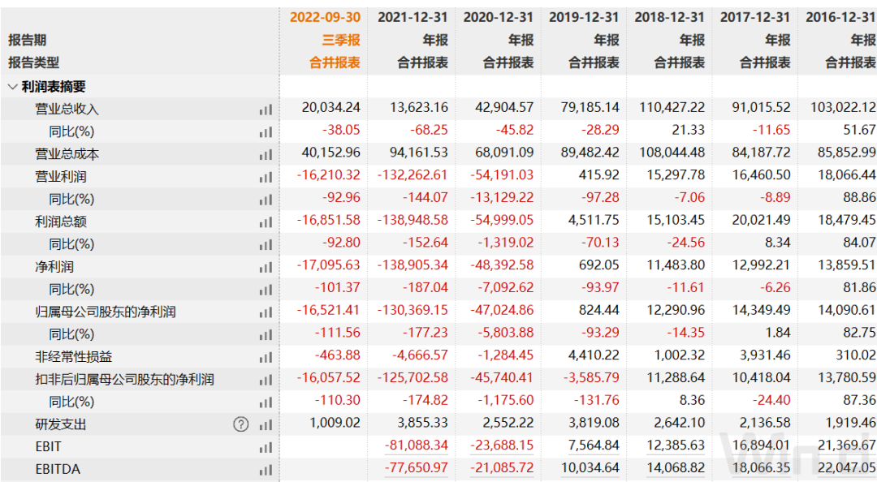877x482 pixels.
Task: Click the 报告类型 label
Action: [x=33, y=62]
